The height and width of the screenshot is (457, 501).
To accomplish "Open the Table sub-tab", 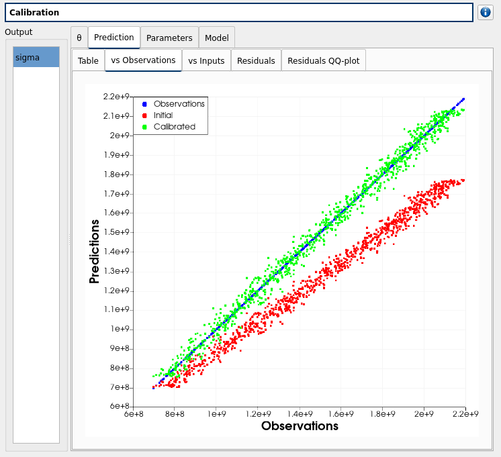I will pyautogui.click(x=88, y=60).
